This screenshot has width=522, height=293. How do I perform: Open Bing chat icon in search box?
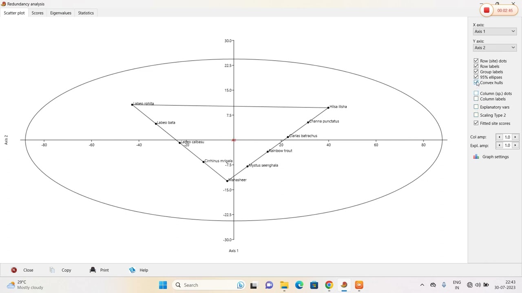coord(241,285)
